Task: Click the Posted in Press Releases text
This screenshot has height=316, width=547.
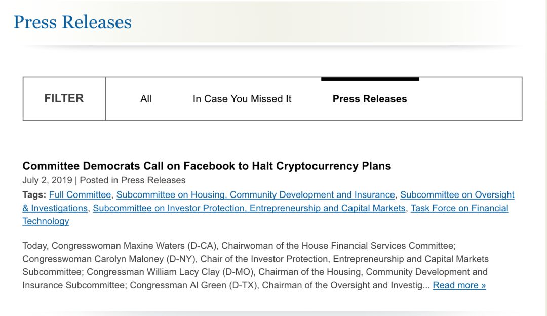Action: pyautogui.click(x=133, y=180)
